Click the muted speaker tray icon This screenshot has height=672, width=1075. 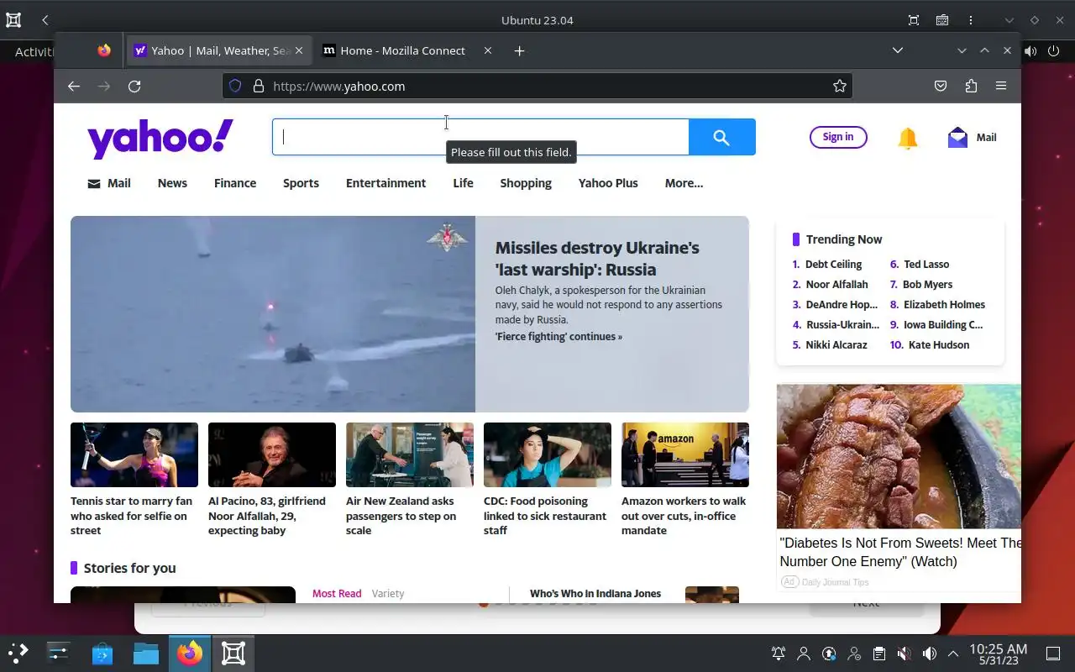coord(904,653)
